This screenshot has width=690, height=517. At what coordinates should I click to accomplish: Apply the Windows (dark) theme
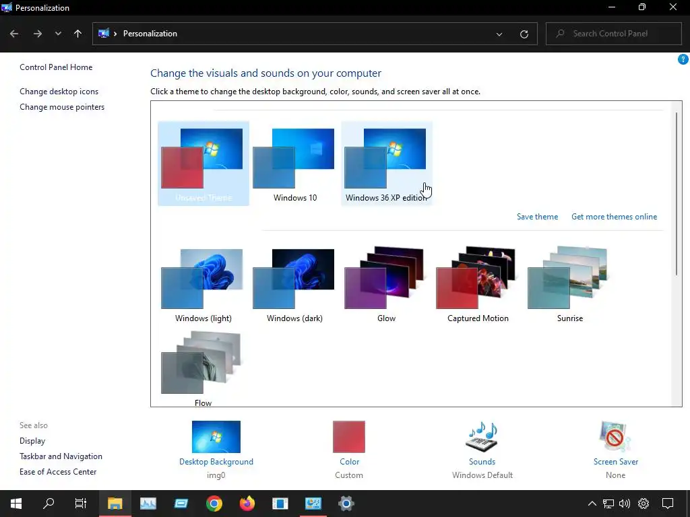[x=295, y=285]
